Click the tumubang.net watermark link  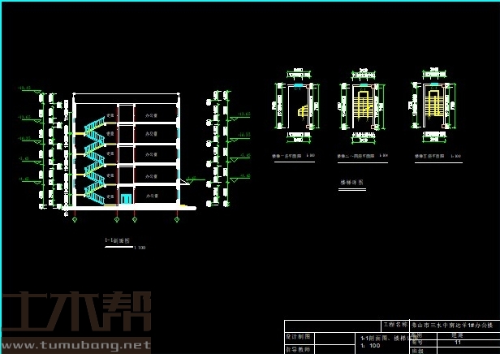click(75, 345)
